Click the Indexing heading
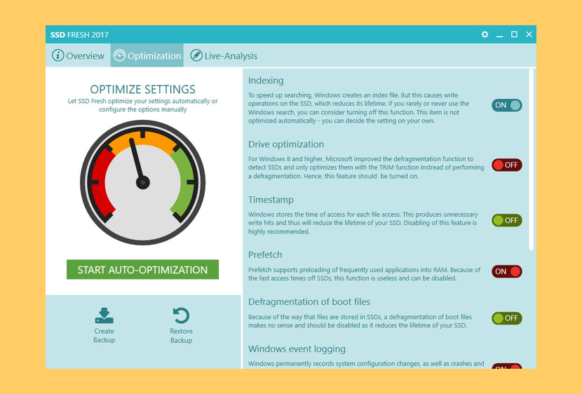 266,81
